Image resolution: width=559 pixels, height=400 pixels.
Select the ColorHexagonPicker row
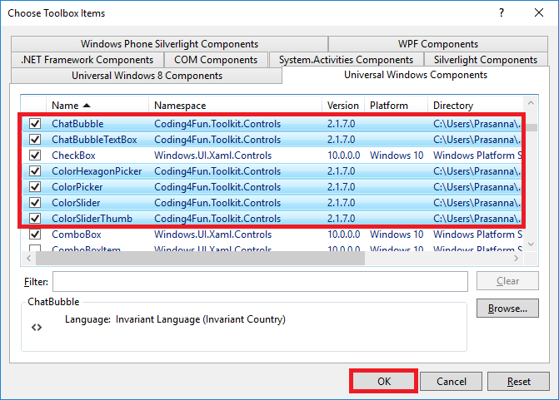click(x=96, y=171)
